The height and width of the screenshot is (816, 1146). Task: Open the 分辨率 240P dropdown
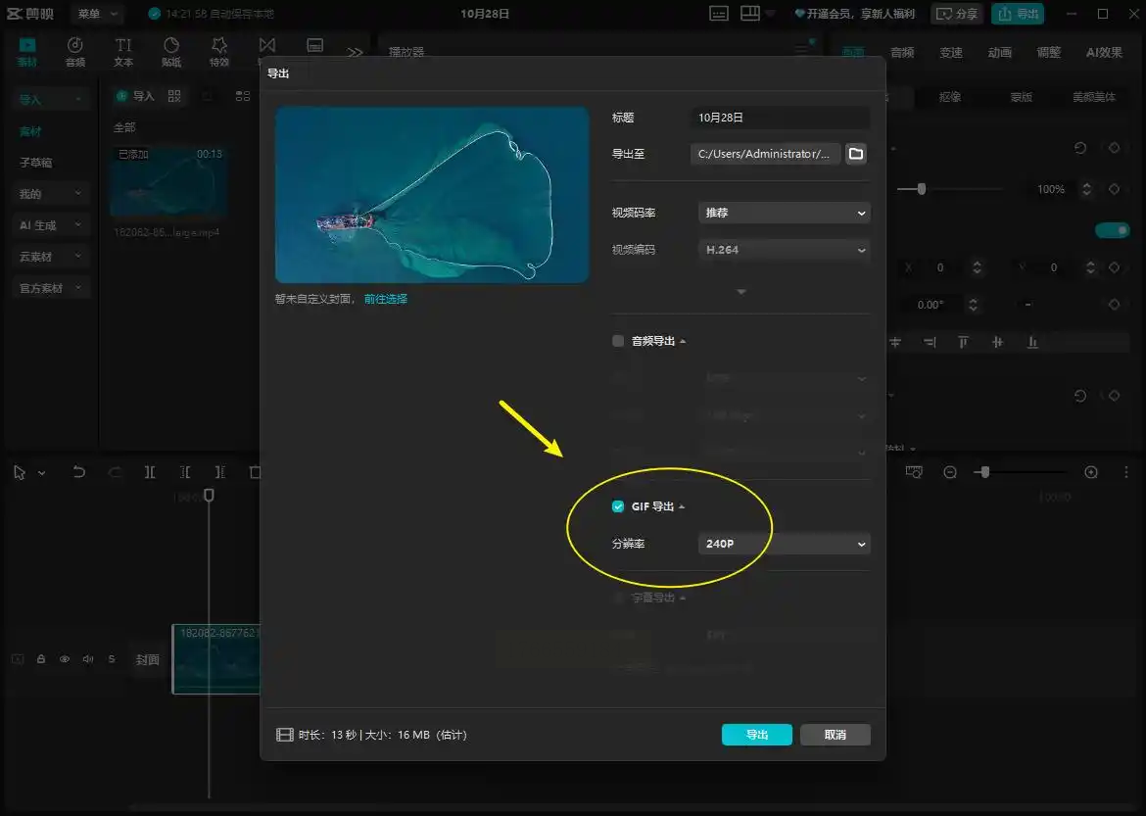(x=784, y=544)
